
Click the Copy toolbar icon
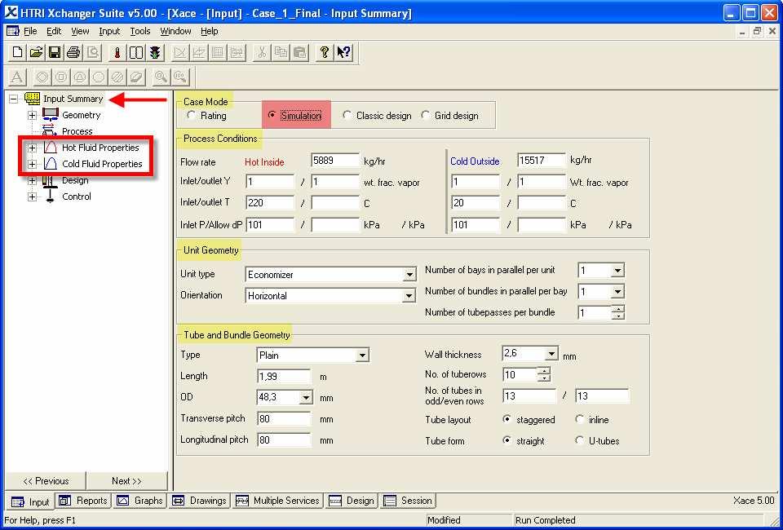point(281,52)
